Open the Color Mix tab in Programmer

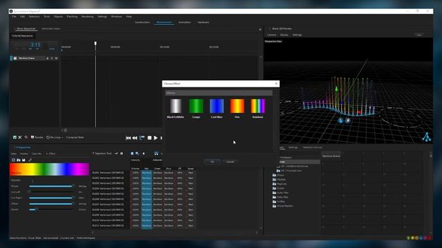point(37,154)
